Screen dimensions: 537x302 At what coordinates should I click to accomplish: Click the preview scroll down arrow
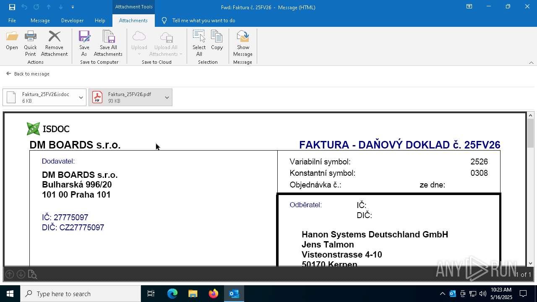pyautogui.click(x=531, y=263)
